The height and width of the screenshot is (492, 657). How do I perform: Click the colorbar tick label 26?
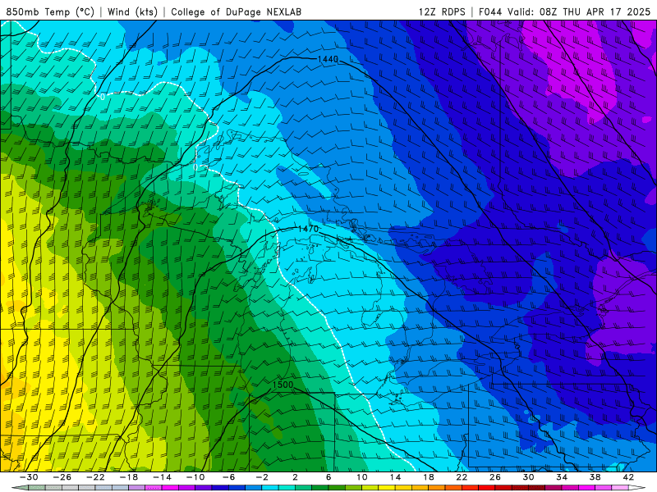[x=495, y=477]
